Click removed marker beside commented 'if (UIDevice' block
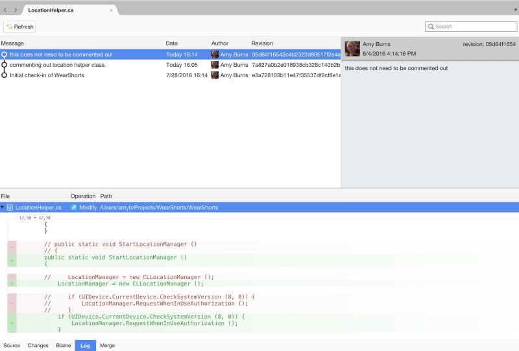519x351 pixels. click(x=12, y=304)
